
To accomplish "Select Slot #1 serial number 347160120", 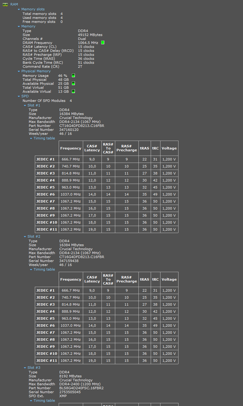I will [69, 130].
